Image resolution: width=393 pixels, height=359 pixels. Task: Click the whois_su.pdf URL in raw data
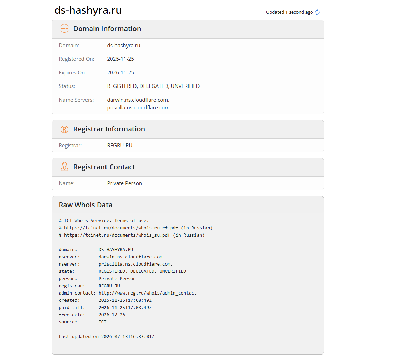117,235
